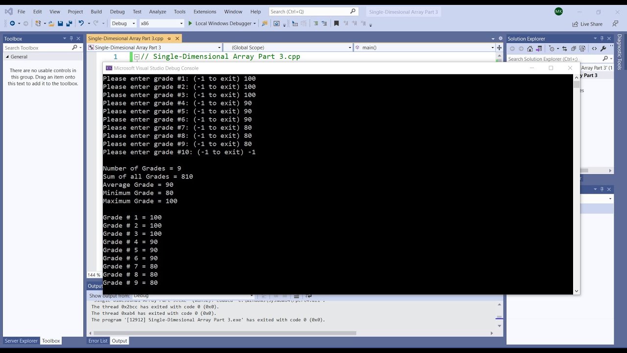Click the send feedback icon near Live Share
Image resolution: width=627 pixels, height=353 pixels.
click(615, 24)
